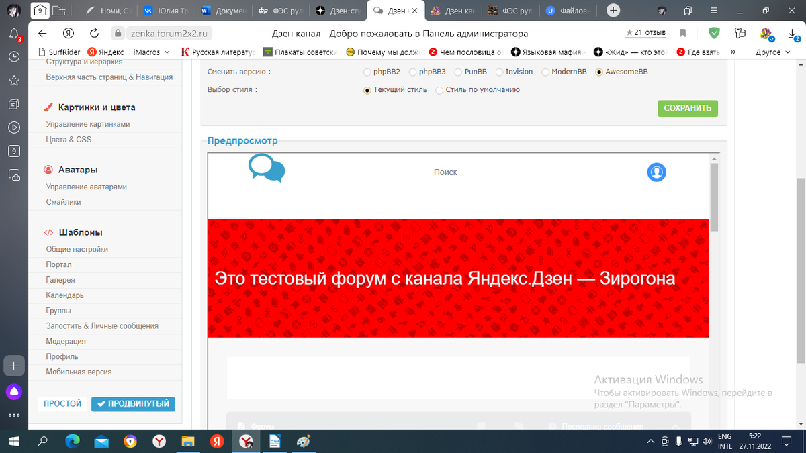The height and width of the screenshot is (453, 806).
Task: Switch to "ПРОСТОЙ" mode
Action: point(62,403)
